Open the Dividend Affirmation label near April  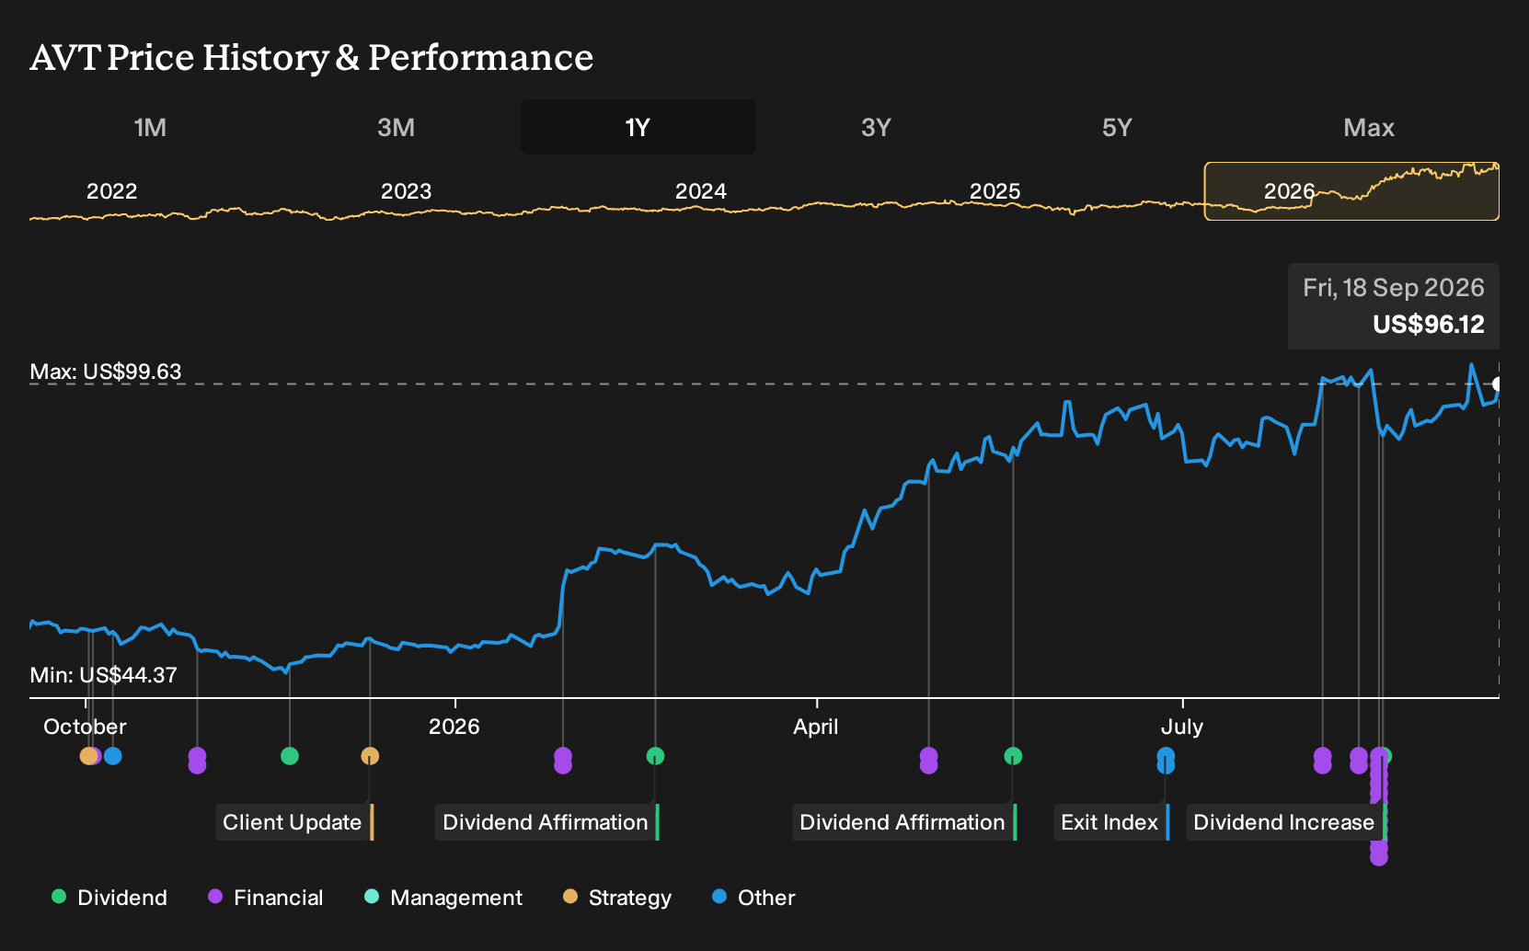tap(904, 822)
